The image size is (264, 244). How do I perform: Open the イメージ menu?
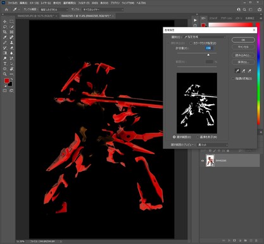pos(34,3)
